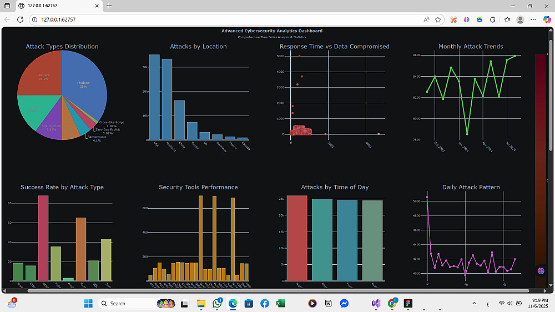Open WhatsApp from taskbar

point(218,303)
